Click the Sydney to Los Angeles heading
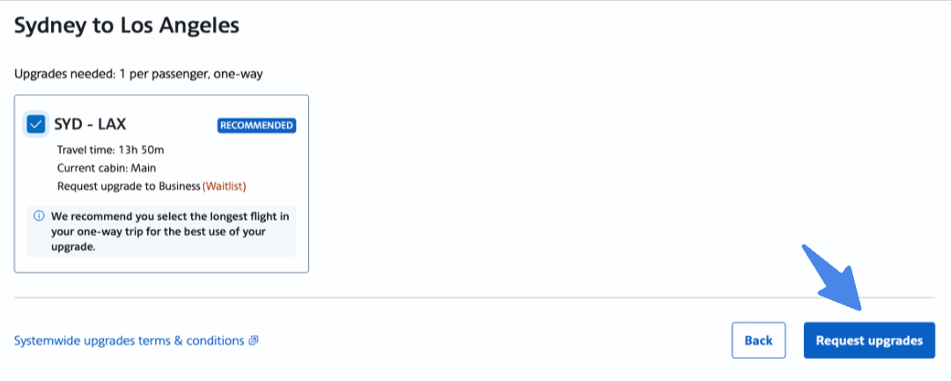 (x=127, y=26)
